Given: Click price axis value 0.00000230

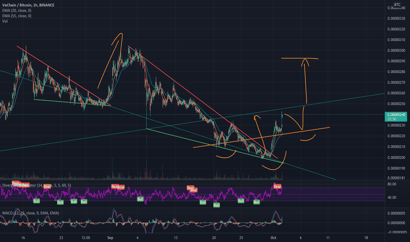Looking at the screenshot, I should click(x=396, y=125).
